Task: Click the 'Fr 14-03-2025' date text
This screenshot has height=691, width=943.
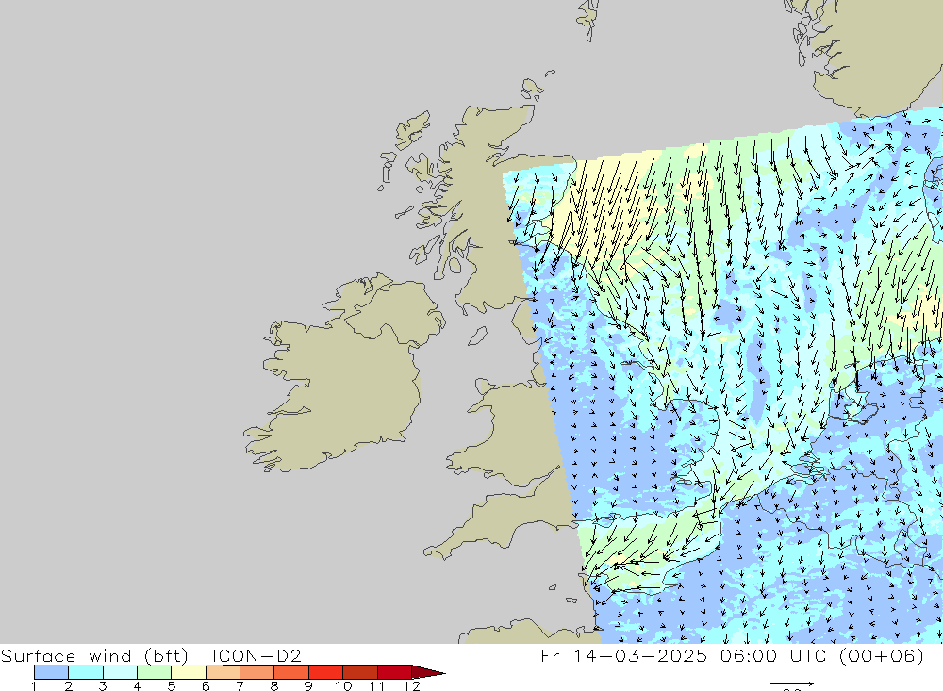Action: coord(623,655)
